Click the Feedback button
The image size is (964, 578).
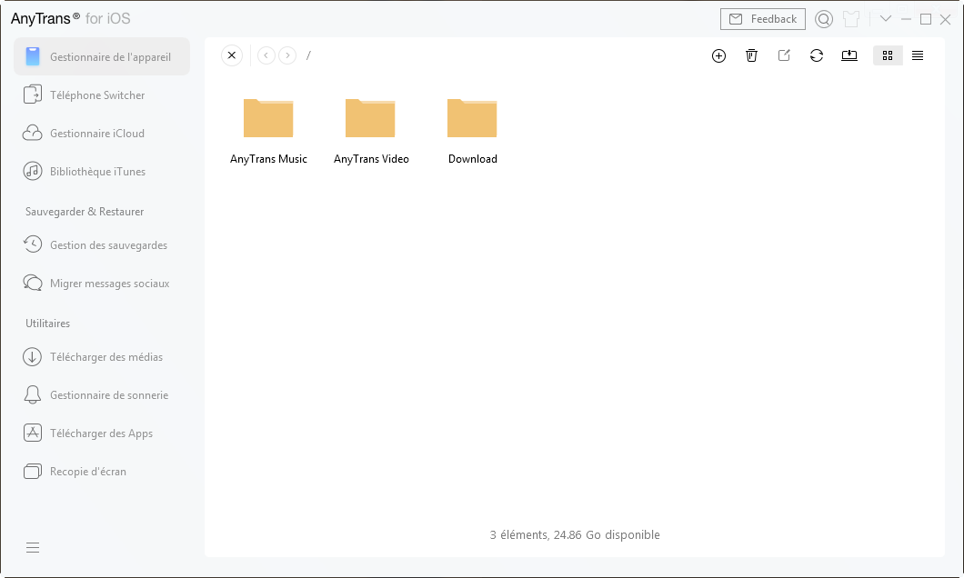pyautogui.click(x=762, y=19)
